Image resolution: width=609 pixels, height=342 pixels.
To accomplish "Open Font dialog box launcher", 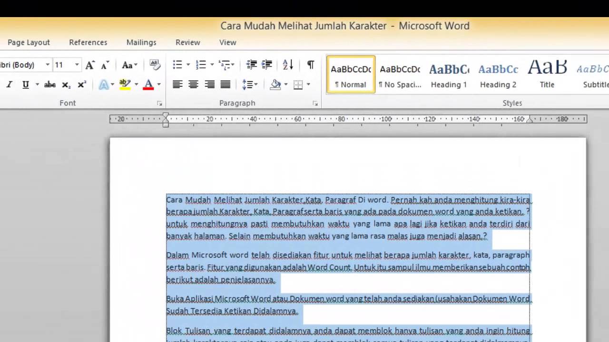I will tap(159, 103).
